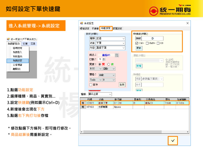Open the 行情 menu

tap(25, 44)
